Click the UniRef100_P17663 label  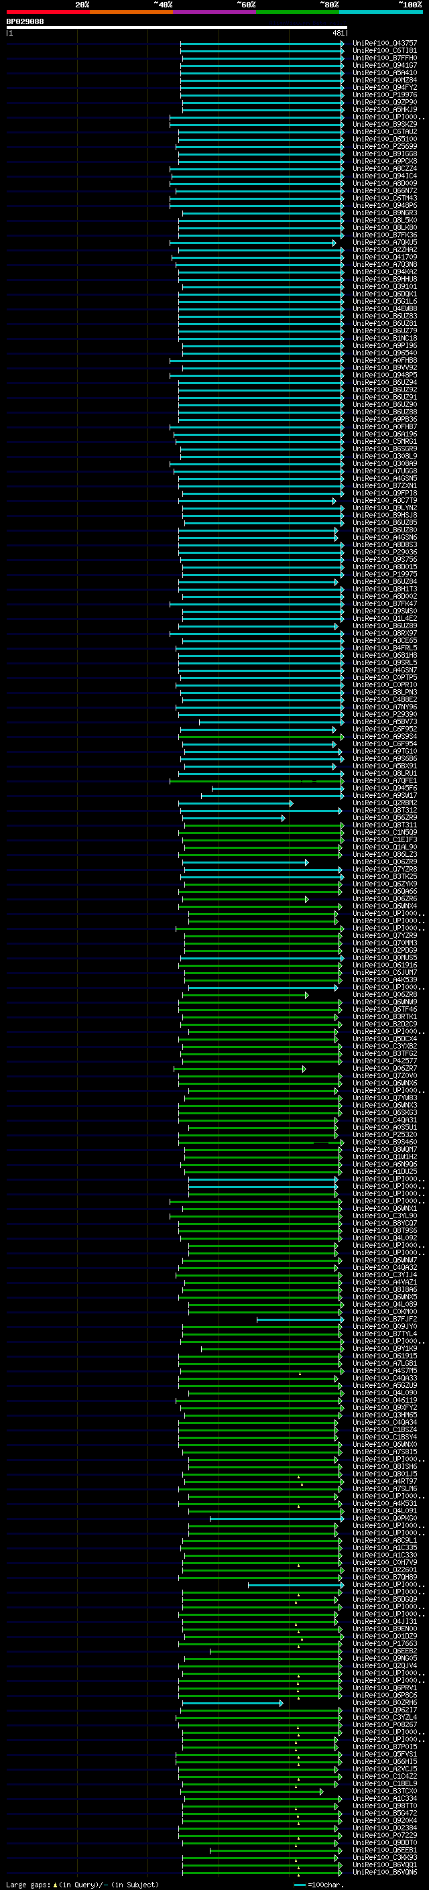tap(385, 1643)
